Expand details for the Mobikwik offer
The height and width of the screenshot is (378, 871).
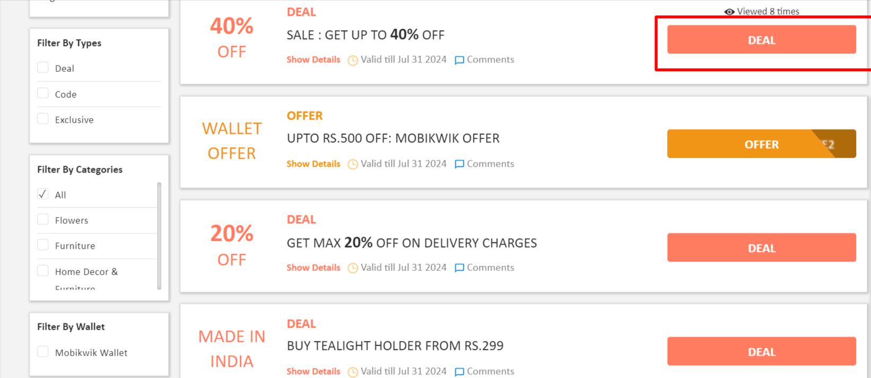click(x=313, y=164)
